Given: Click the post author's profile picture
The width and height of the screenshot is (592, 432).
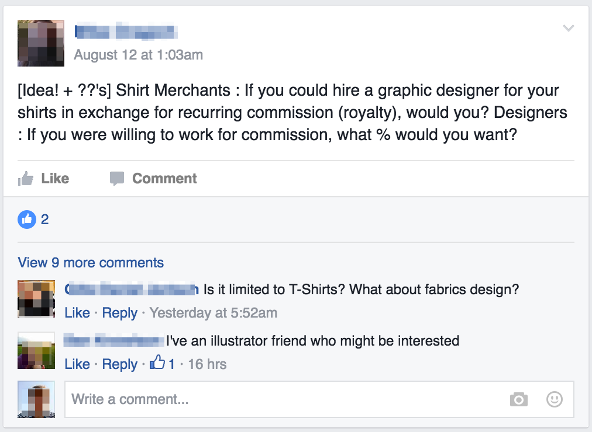Looking at the screenshot, I should click(x=41, y=43).
